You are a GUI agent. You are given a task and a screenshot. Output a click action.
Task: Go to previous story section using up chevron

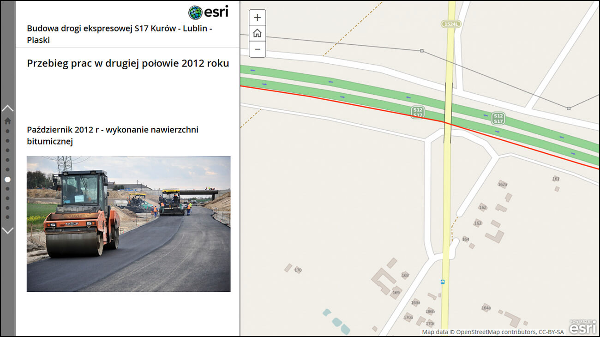[x=7, y=108]
